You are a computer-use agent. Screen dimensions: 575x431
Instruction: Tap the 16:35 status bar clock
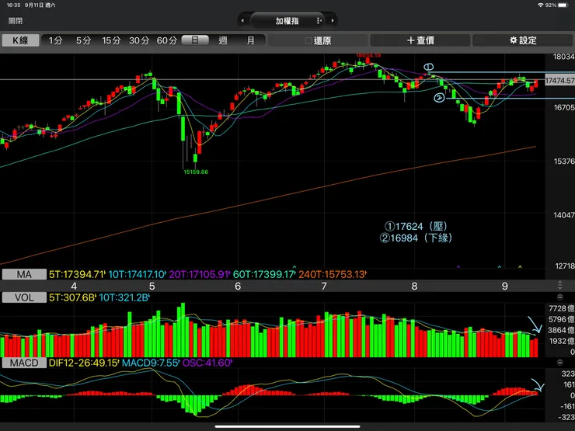tap(13, 5)
